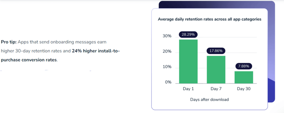Image resolution: width=284 pixels, height=113 pixels.
Task: Click the Day 1 axis label
Action: click(x=188, y=89)
